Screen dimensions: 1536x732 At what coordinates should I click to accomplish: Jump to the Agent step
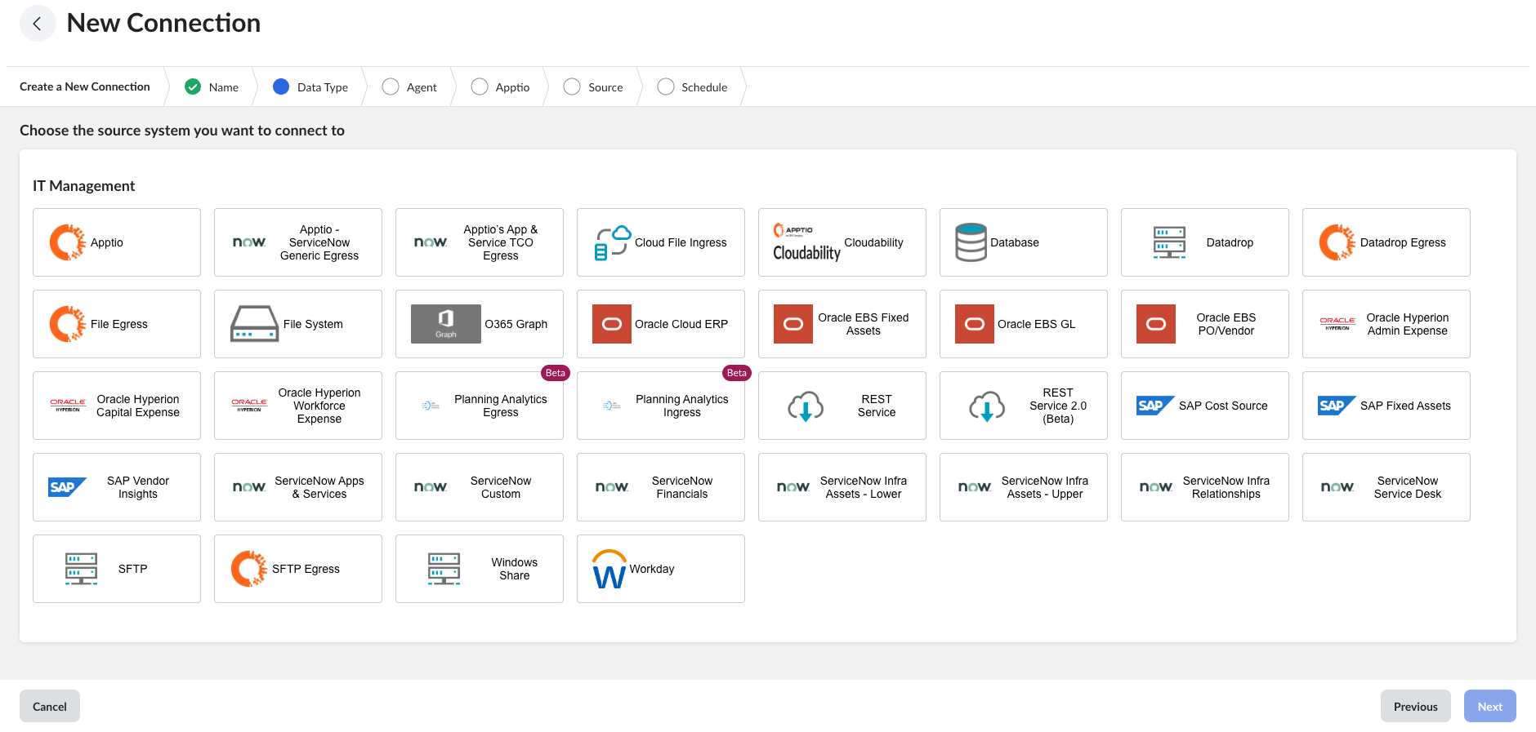(409, 87)
